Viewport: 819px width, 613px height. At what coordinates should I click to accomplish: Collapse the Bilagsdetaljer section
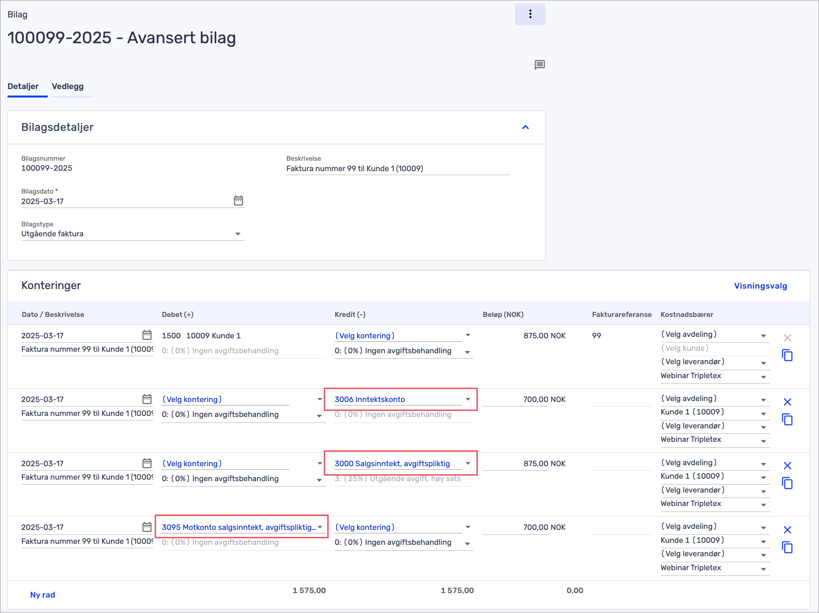click(x=525, y=127)
